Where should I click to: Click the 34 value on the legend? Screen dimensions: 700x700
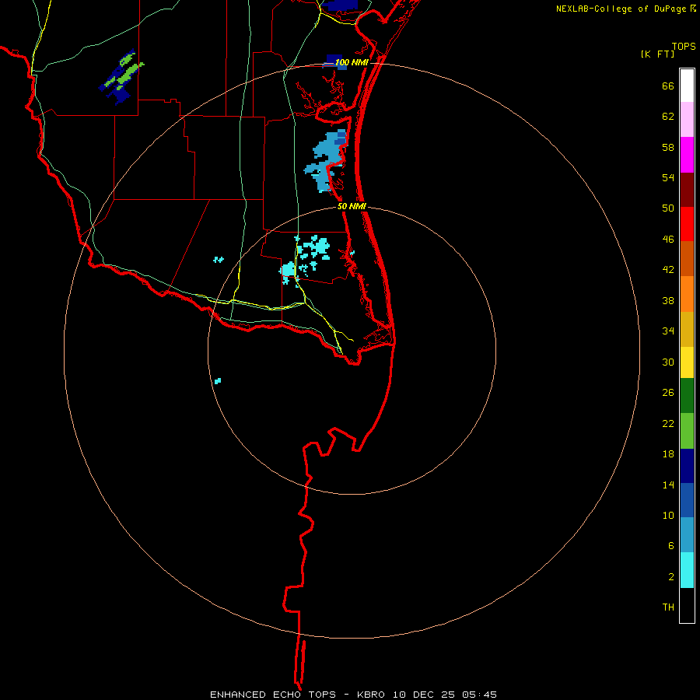coord(668,331)
